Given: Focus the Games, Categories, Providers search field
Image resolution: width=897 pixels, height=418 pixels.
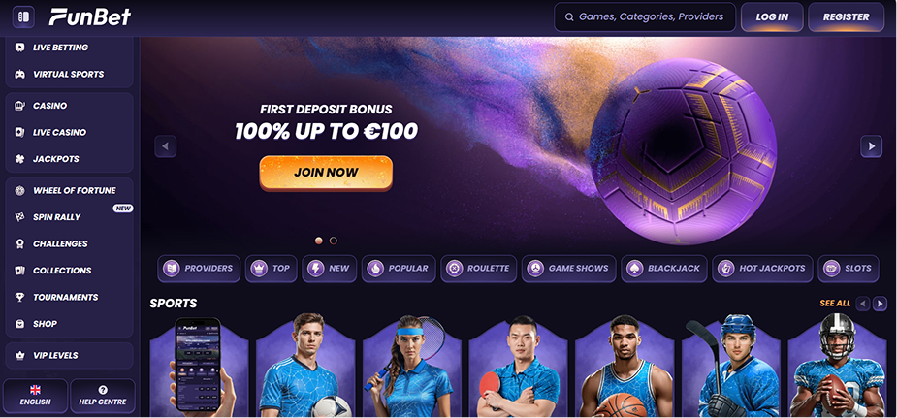Looking at the screenshot, I should [645, 17].
